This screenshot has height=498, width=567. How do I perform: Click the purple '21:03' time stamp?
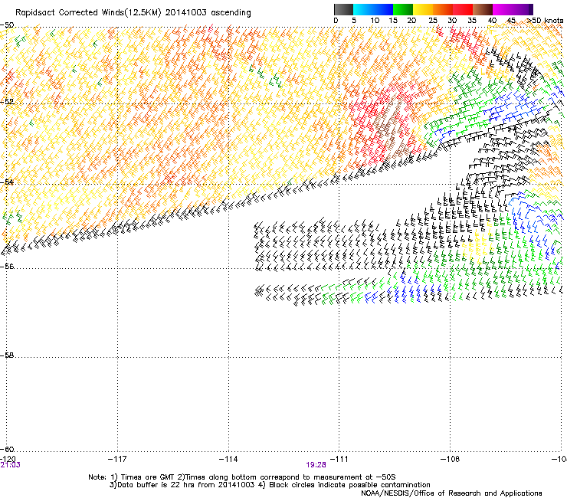[x=11, y=465]
